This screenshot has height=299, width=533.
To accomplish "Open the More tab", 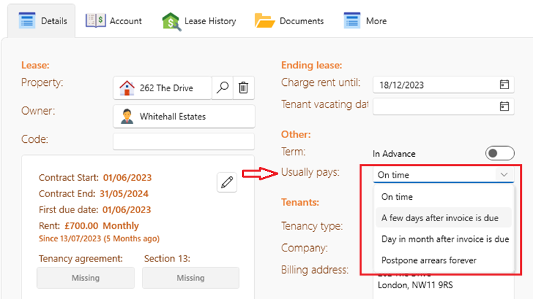I will (365, 21).
